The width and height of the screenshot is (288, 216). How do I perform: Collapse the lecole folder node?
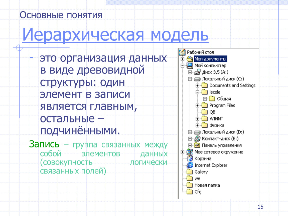tap(198, 92)
